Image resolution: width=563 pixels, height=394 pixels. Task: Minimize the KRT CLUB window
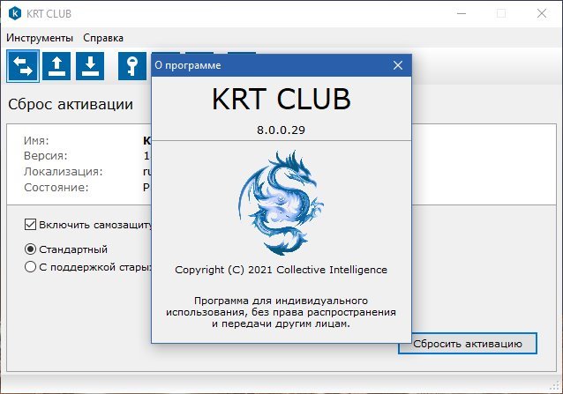tap(462, 13)
